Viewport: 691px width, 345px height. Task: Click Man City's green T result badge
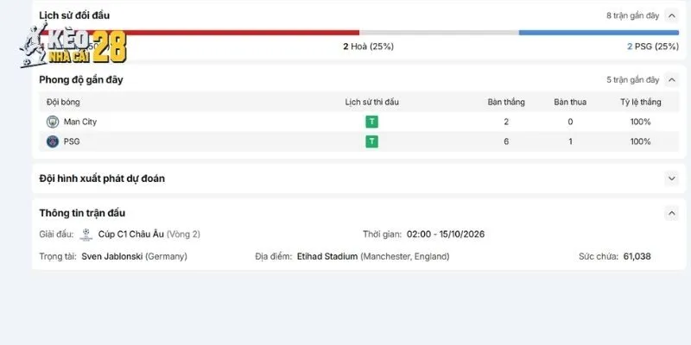click(371, 122)
